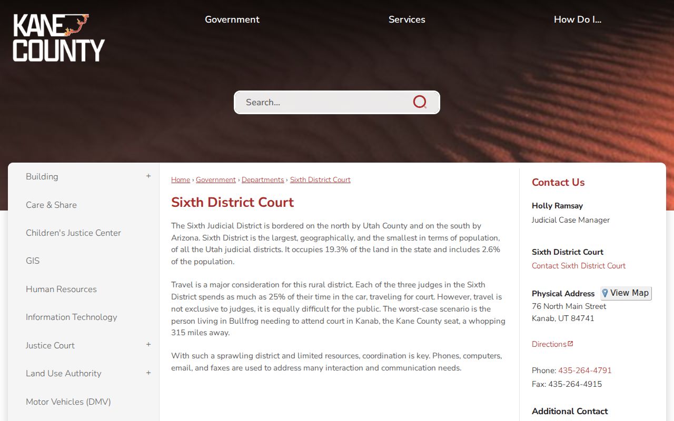
Task: Click the Kane County logo
Action: [59, 38]
